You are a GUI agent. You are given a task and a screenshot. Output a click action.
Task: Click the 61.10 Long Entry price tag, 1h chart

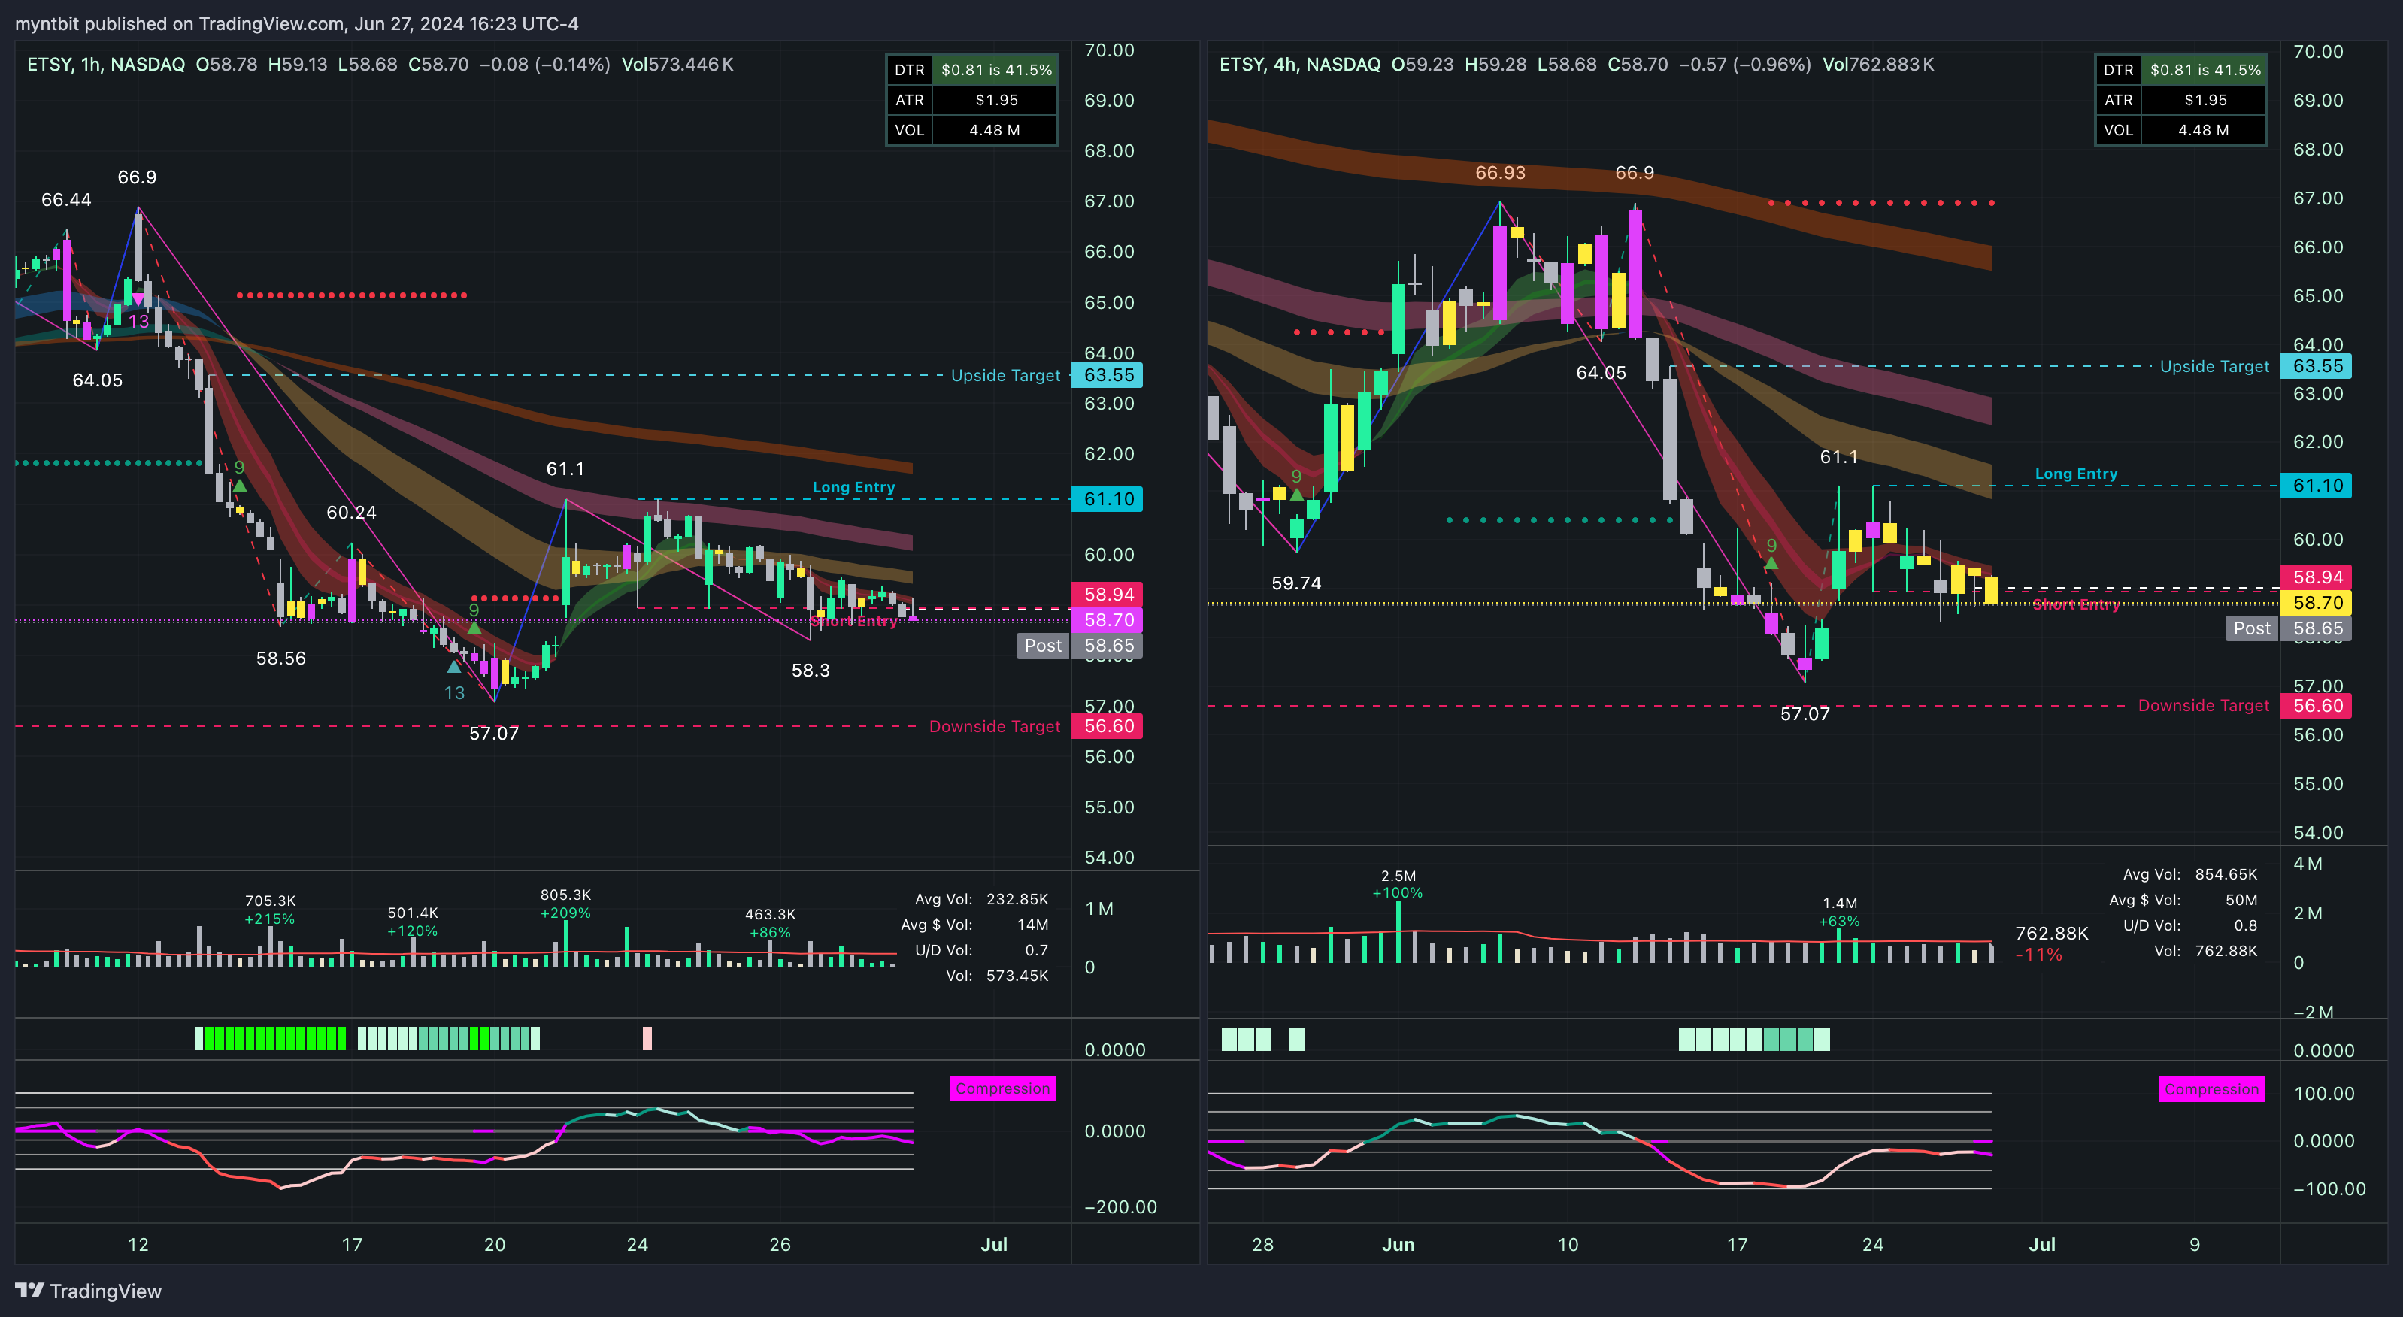coord(1108,499)
